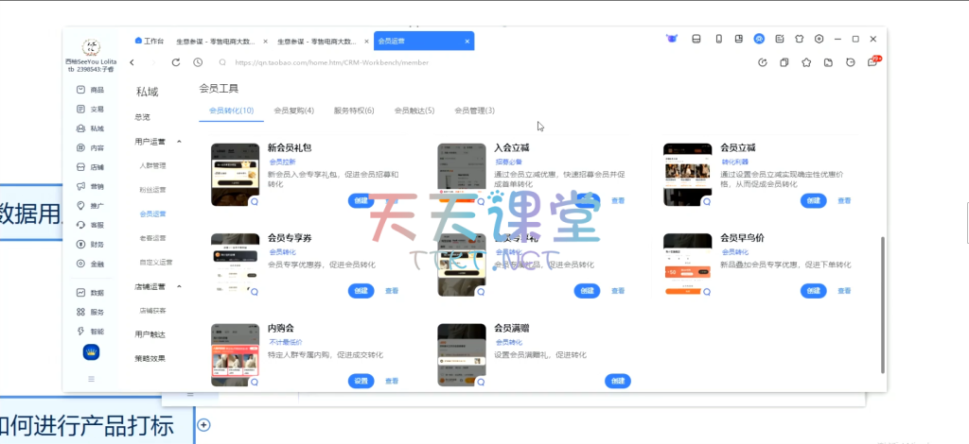Open the notification message icon with red badge

click(872, 62)
